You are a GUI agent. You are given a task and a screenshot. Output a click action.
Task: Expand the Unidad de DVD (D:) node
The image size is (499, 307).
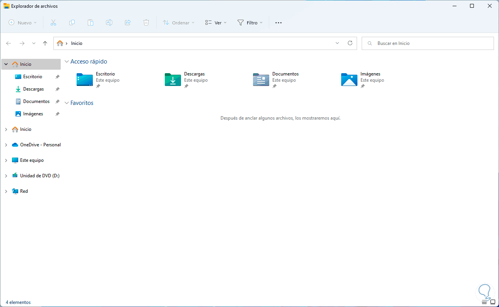[6, 176]
